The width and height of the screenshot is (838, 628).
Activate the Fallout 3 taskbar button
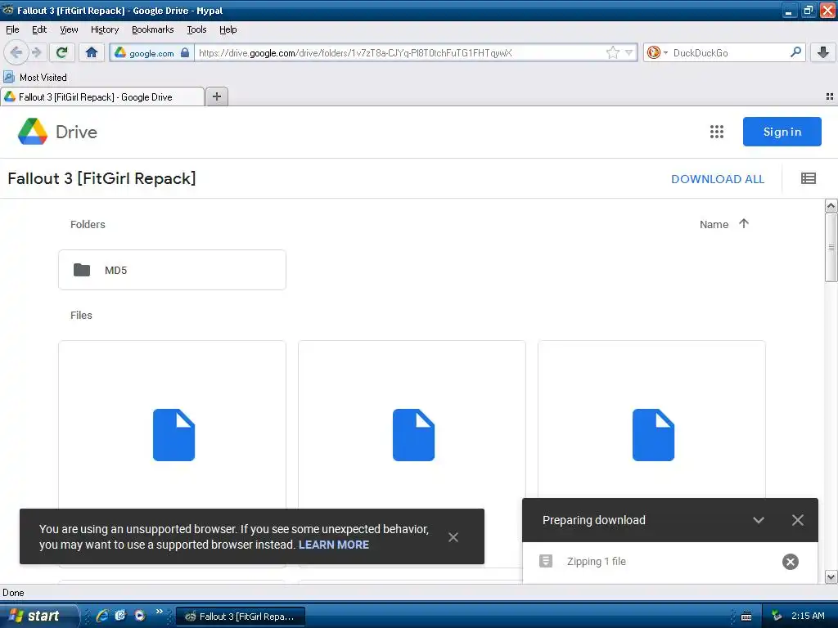[241, 617]
